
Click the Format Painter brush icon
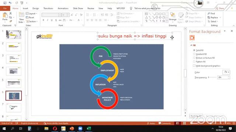click(11, 21)
